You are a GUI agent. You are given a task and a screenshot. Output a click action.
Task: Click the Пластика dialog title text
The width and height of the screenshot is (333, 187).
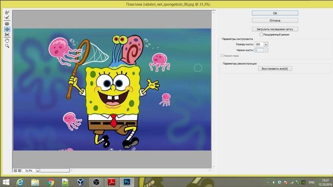tap(168, 4)
